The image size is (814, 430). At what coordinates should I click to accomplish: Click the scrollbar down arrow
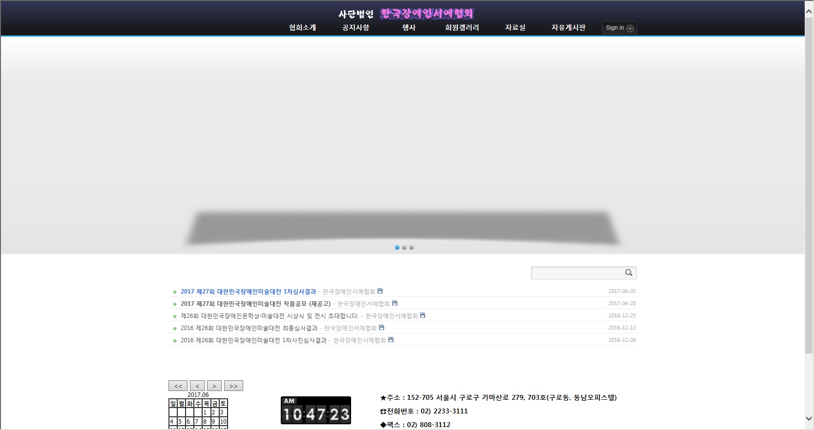(809, 418)
